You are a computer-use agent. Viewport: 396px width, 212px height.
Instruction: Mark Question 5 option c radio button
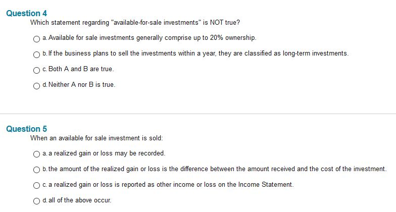click(x=36, y=185)
